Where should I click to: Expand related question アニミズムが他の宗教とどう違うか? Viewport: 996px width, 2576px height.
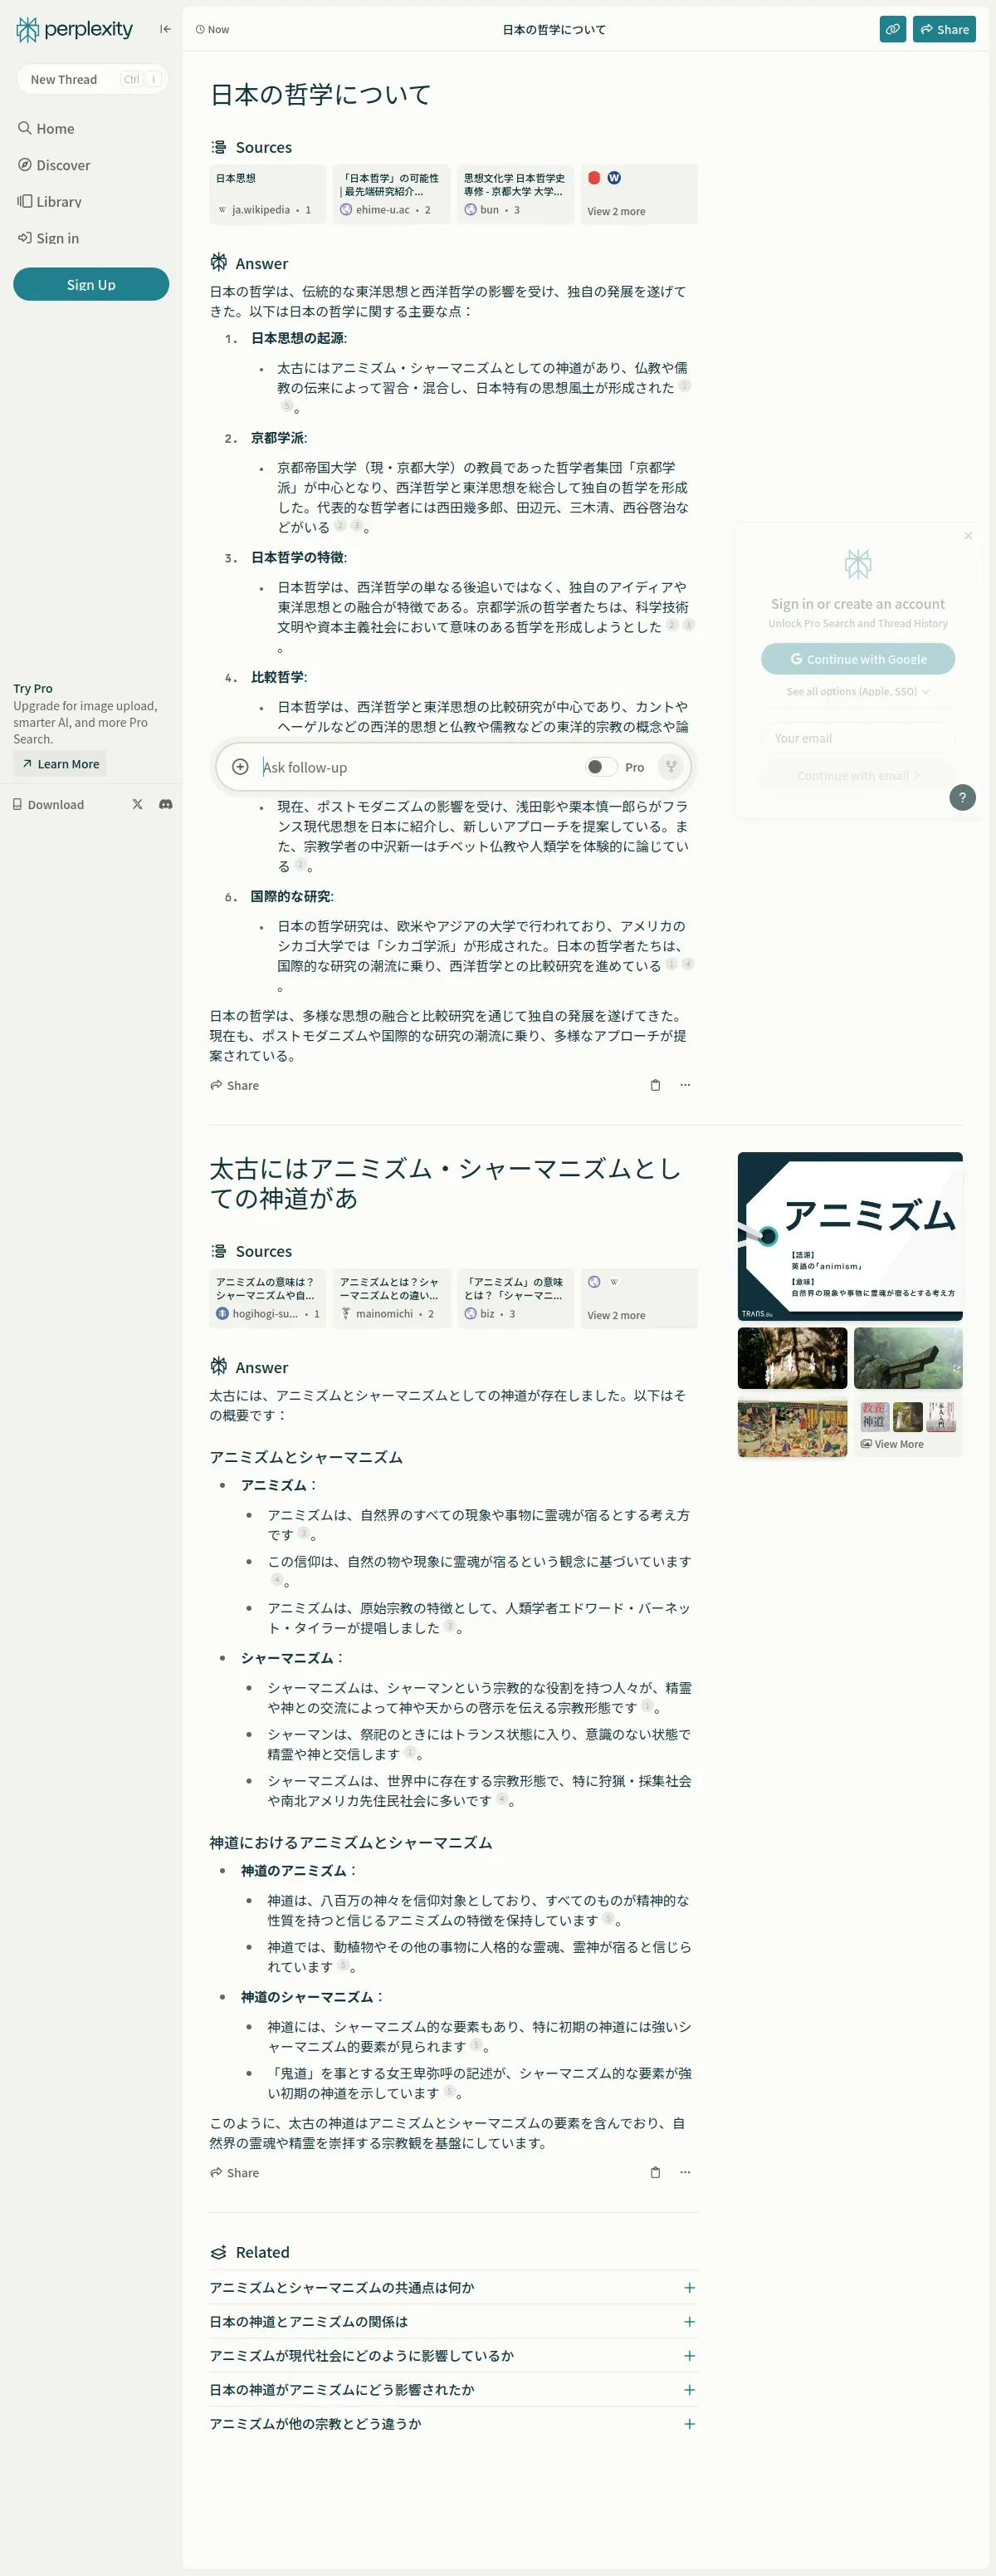point(452,2423)
